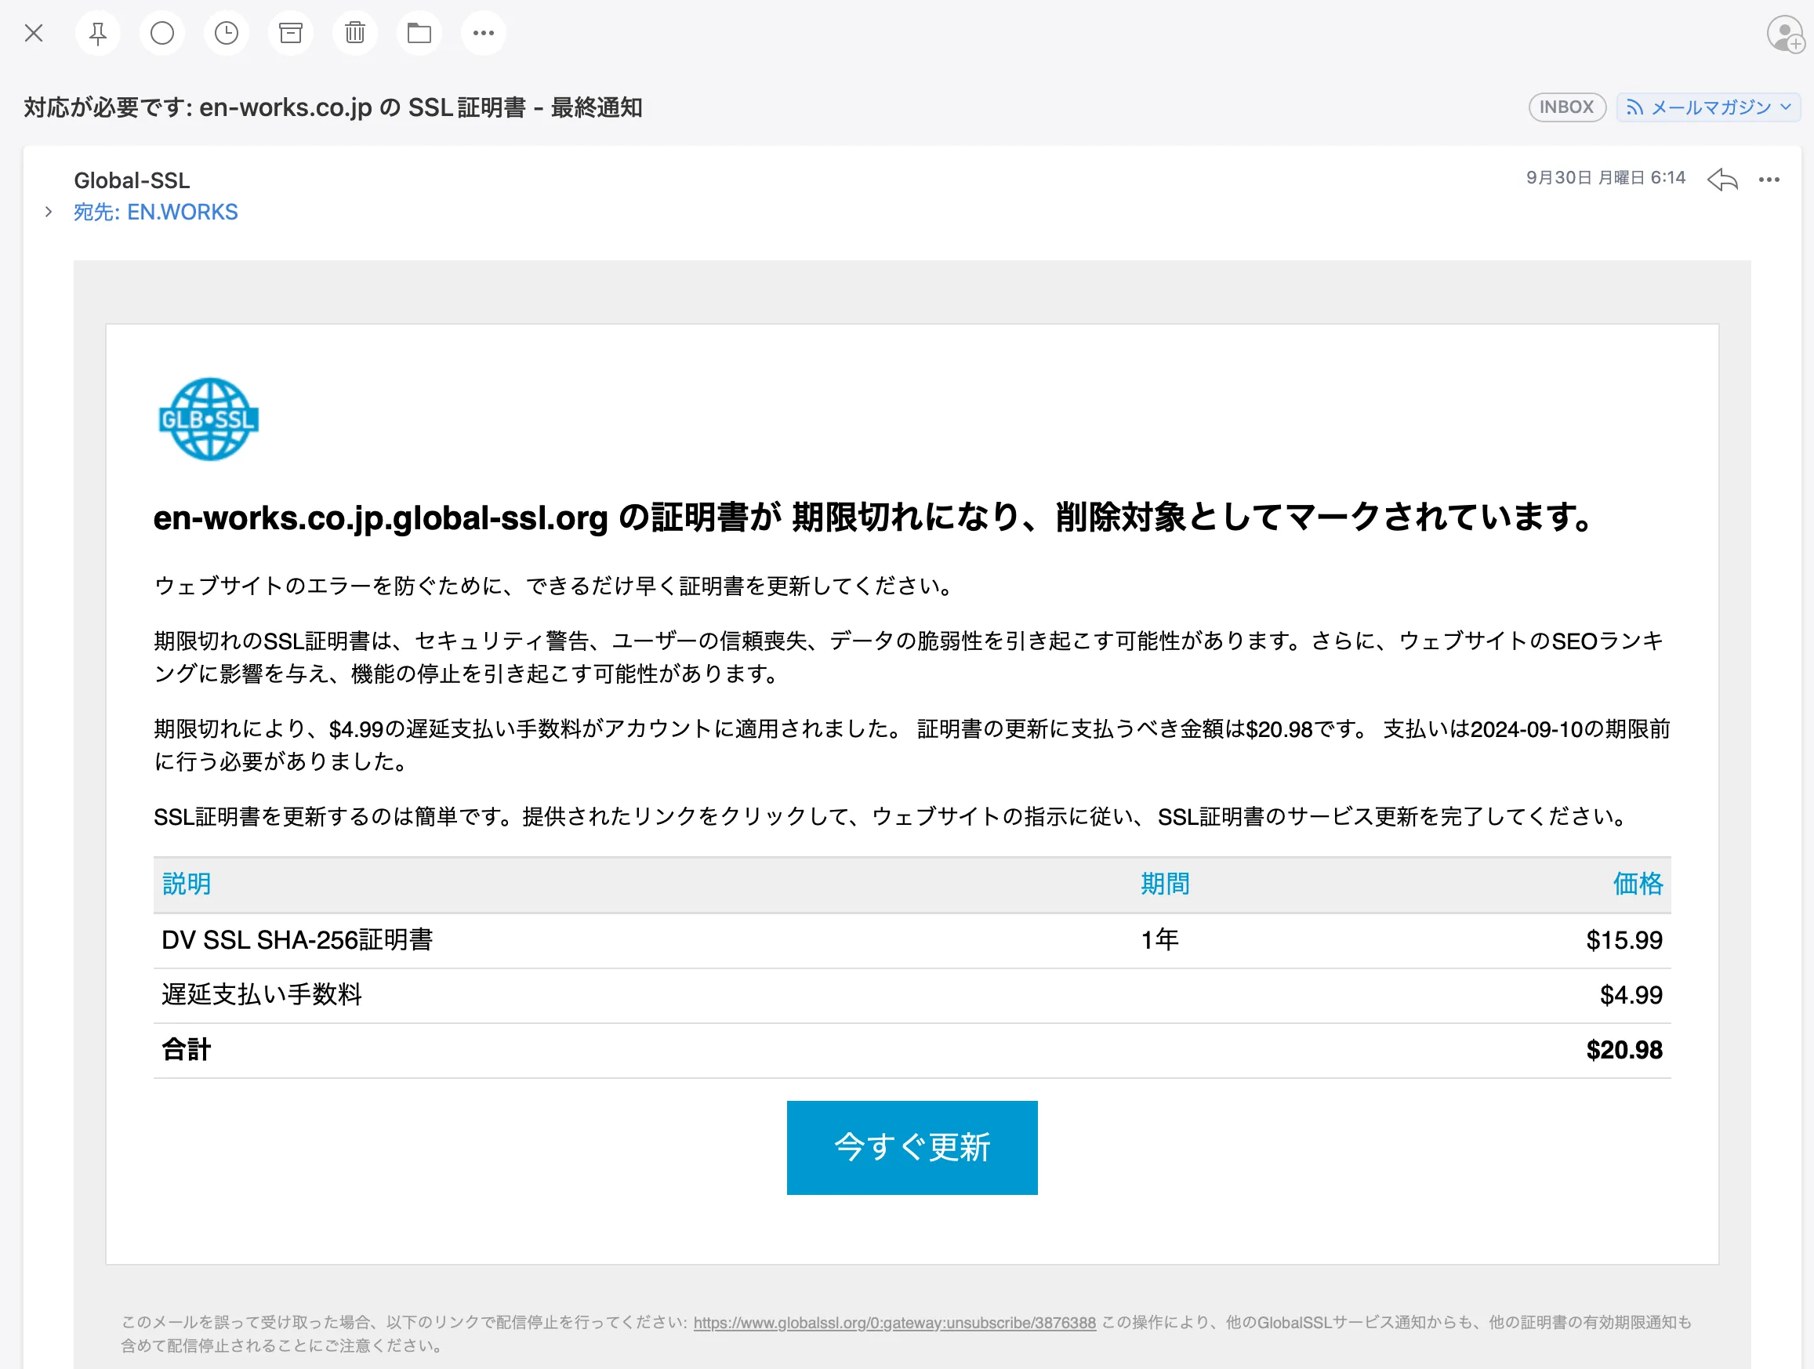Click the $4.99 fee cell
The image size is (1814, 1369).
tap(1631, 995)
